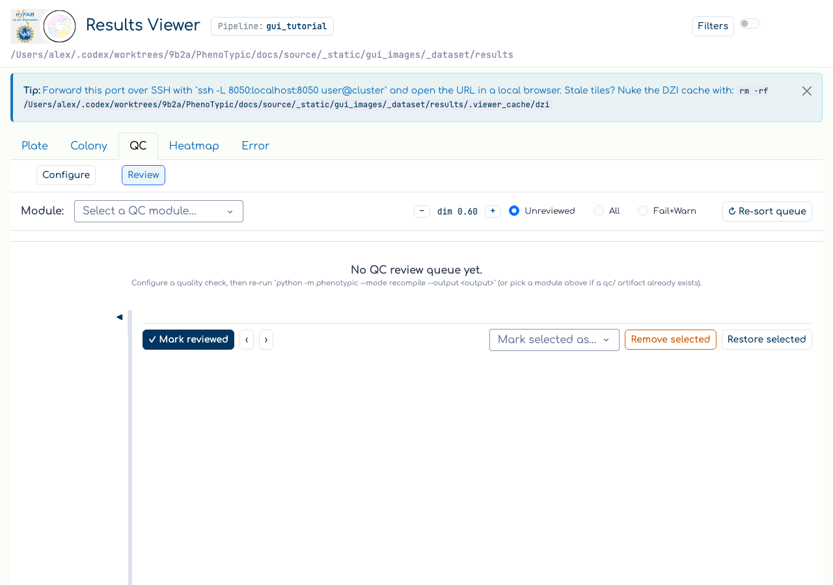Switch to the Colony tab
Screen dimensions: 833x585
[x=89, y=146]
